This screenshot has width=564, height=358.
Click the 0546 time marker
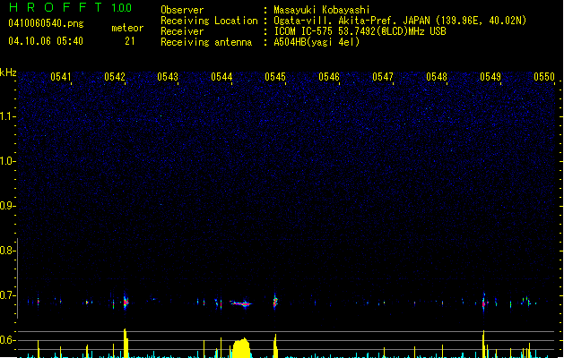(x=329, y=77)
